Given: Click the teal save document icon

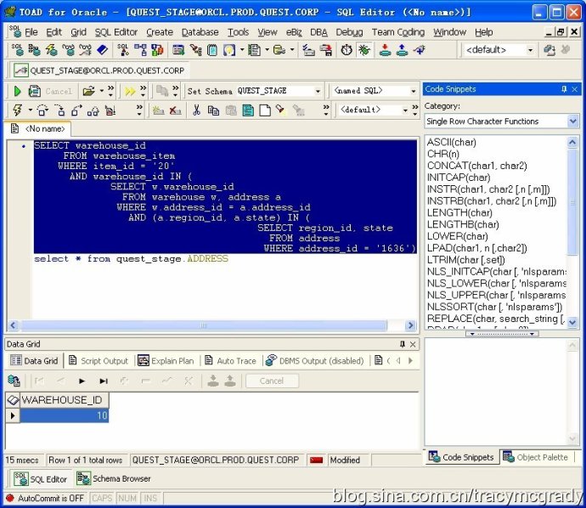Looking at the screenshot, I should coord(248,110).
